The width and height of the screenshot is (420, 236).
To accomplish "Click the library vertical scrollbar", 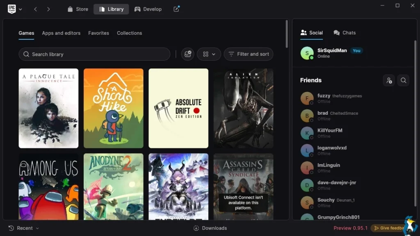I will pos(287,34).
